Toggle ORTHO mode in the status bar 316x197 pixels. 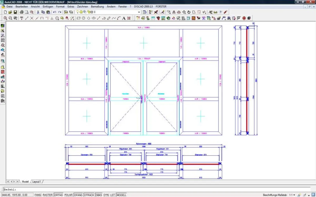[x=58, y=195]
